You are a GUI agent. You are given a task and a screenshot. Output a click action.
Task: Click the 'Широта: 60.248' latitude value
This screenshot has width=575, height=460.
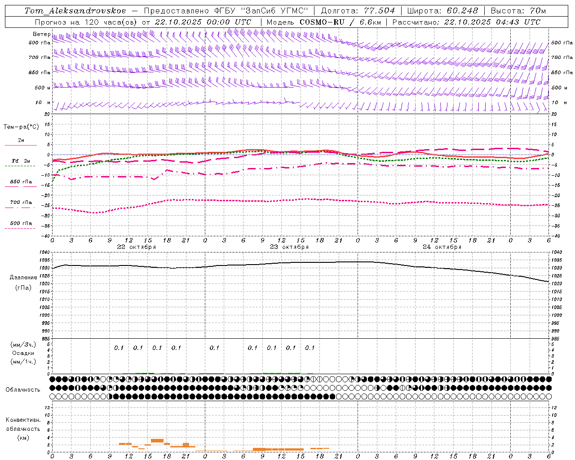pos(442,11)
